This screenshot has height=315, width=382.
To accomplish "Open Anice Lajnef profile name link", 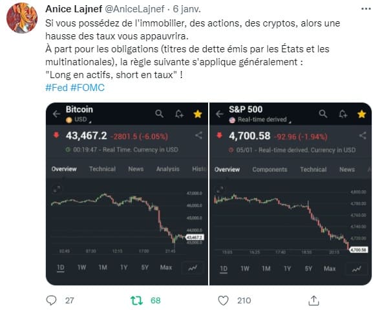I will [74, 9].
